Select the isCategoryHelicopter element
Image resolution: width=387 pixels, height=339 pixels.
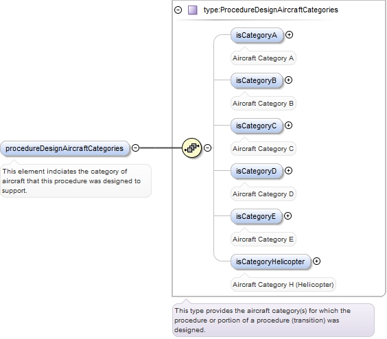tap(271, 261)
